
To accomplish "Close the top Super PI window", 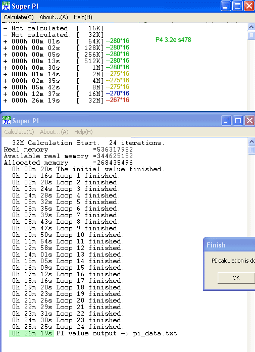I will pyautogui.click(x=249, y=6).
